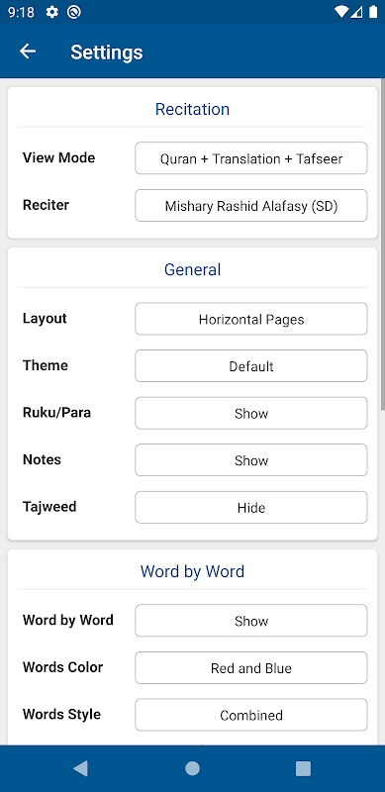The image size is (385, 792).
Task: Open Theme selector showing Default
Action: (x=251, y=365)
